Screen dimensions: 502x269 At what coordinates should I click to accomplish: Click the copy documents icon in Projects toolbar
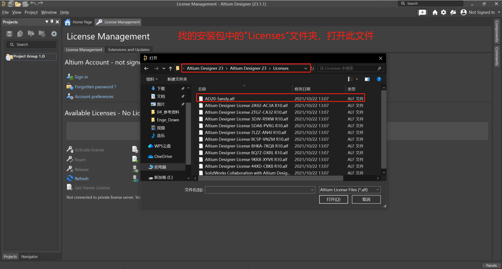click(x=20, y=34)
